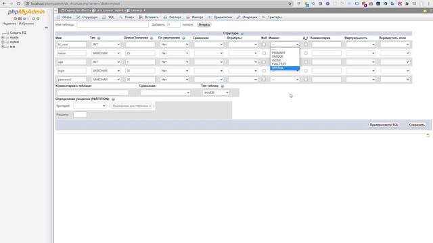
Task: Click the table comment input field
Action: click(92, 92)
